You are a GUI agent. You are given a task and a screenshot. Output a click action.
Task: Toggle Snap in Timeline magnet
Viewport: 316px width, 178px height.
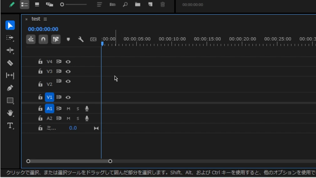click(43, 39)
